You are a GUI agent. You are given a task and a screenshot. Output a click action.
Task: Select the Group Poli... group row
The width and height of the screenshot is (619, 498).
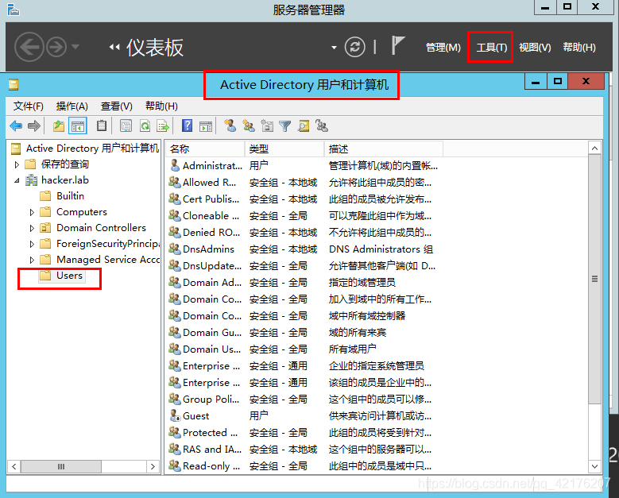pos(304,399)
